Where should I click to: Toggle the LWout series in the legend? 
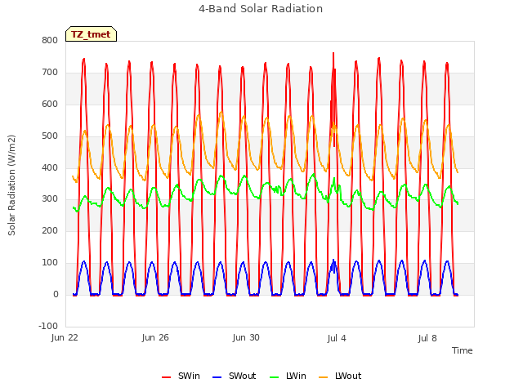point(340,376)
